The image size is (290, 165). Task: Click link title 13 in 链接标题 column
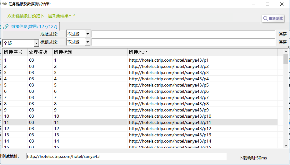[57, 135]
